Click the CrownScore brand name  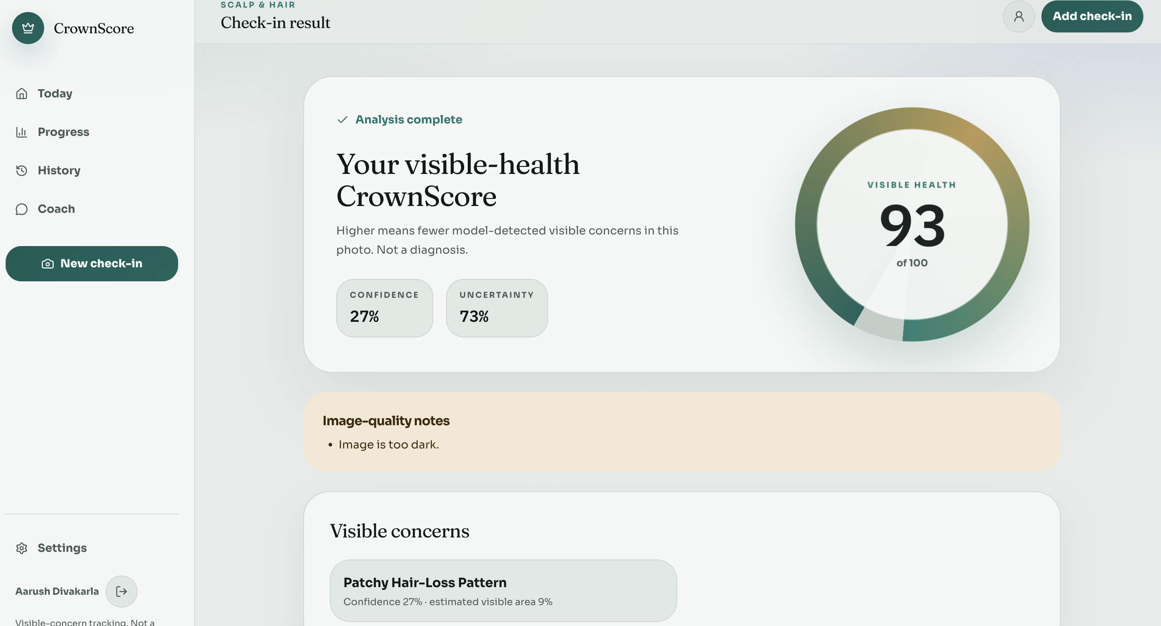[x=94, y=28]
